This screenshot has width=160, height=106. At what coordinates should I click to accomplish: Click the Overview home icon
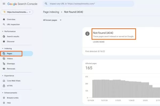[x=4, y=19]
